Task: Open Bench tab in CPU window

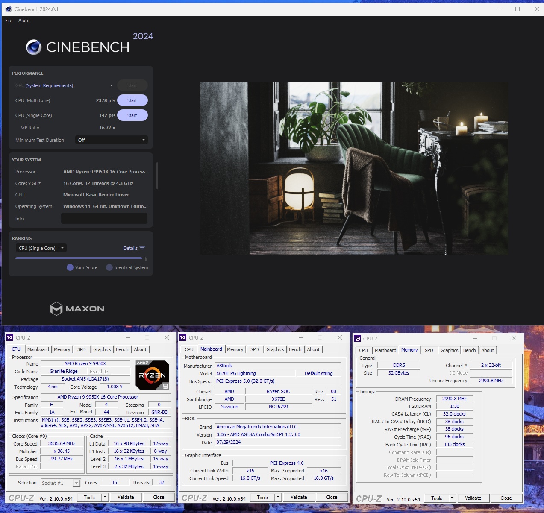Action: coord(122,349)
